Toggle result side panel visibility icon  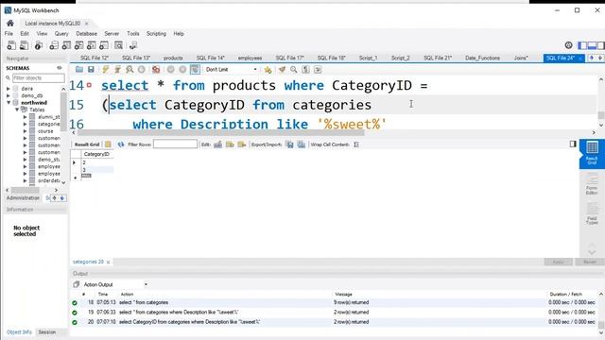pyautogui.click(x=573, y=144)
